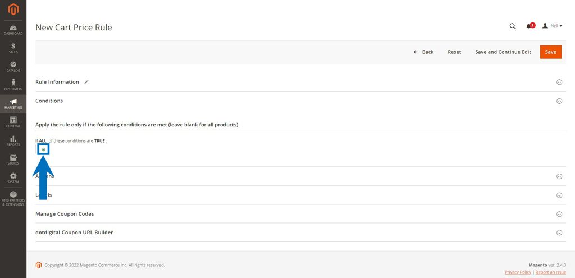Expand the Labels section chevron
This screenshot has width=575, height=278.
point(559,195)
